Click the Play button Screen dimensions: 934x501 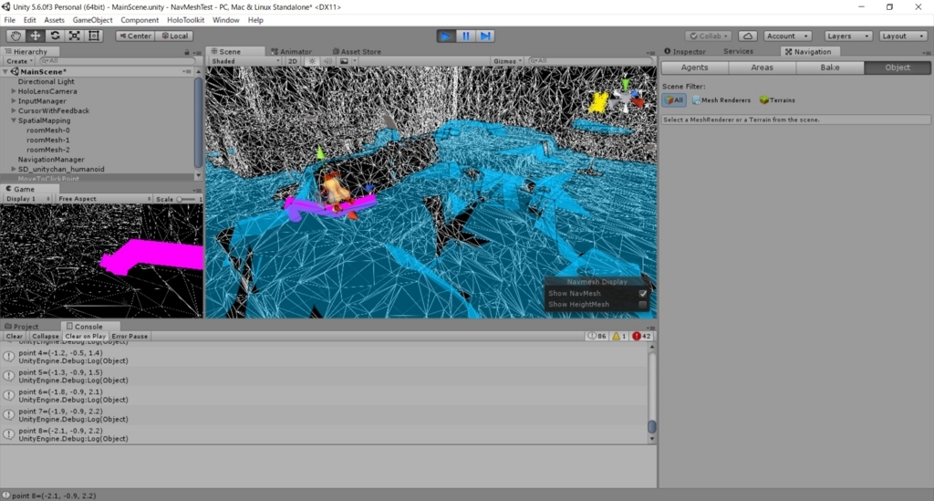[445, 36]
